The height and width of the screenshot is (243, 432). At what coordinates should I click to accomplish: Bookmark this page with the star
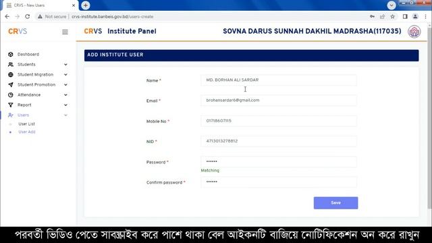[x=393, y=16]
